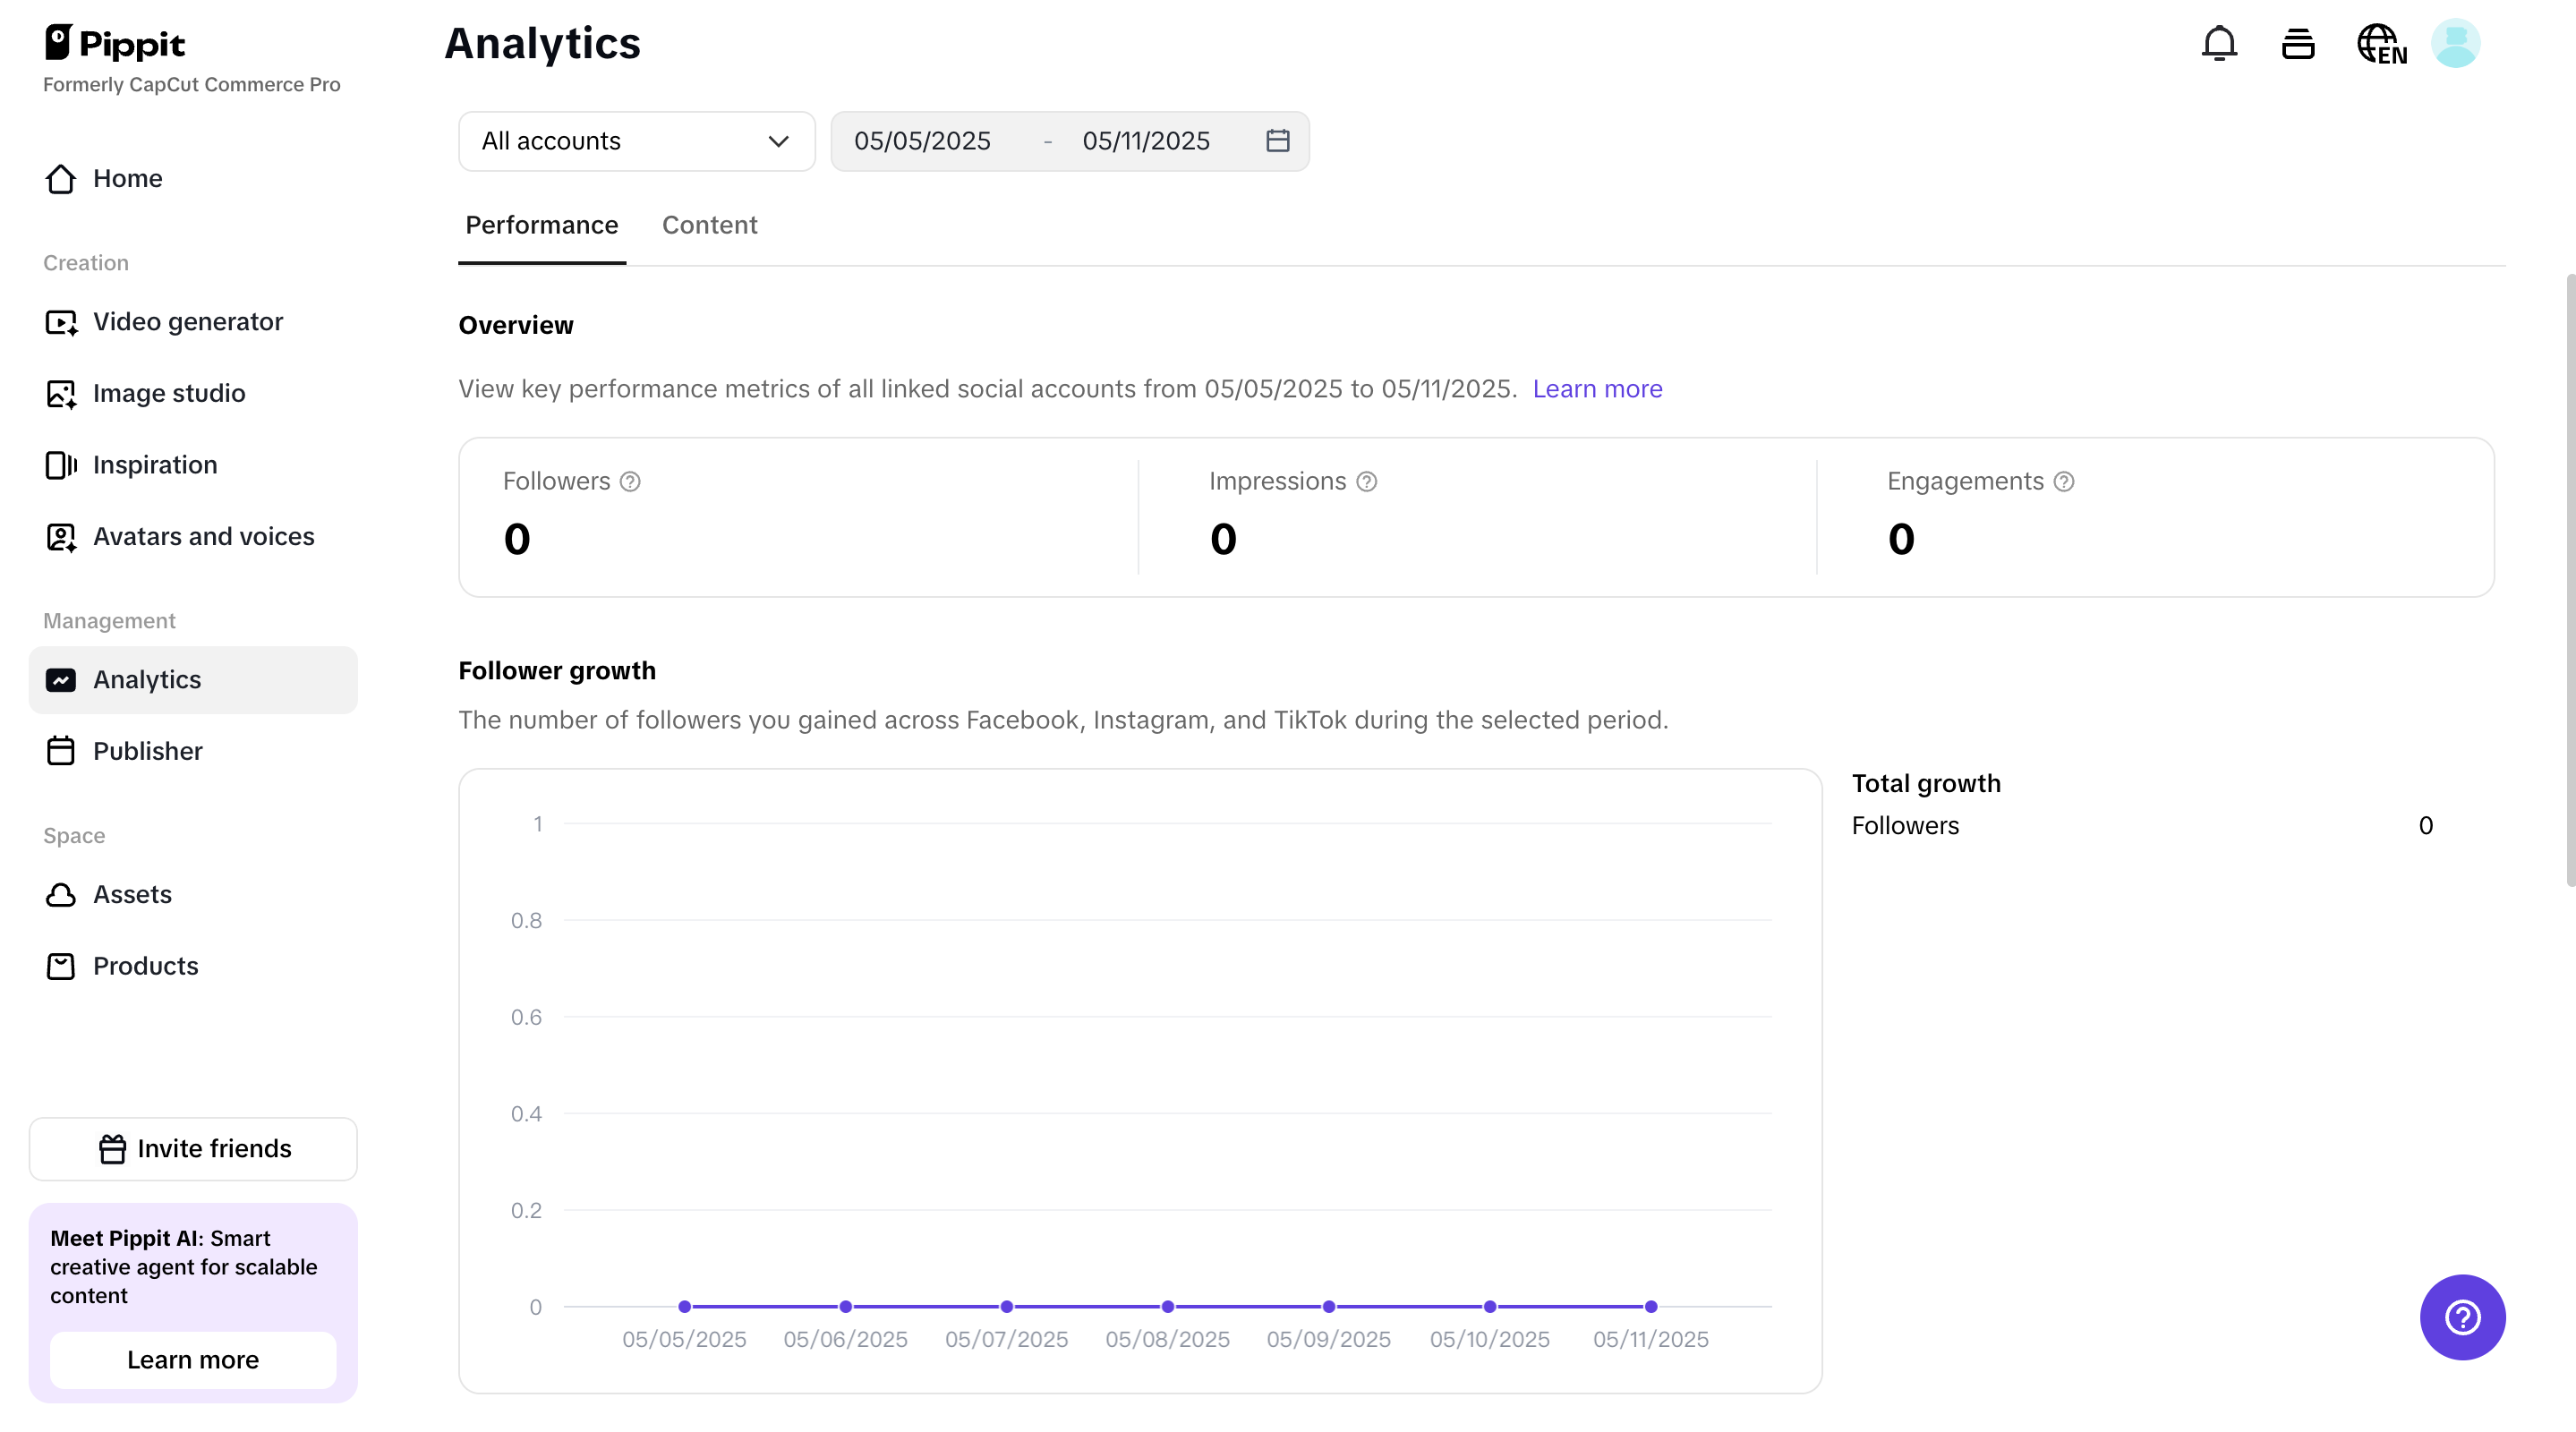
Task: Click the 05/05/2025 chart data point
Action: pos(684,1306)
